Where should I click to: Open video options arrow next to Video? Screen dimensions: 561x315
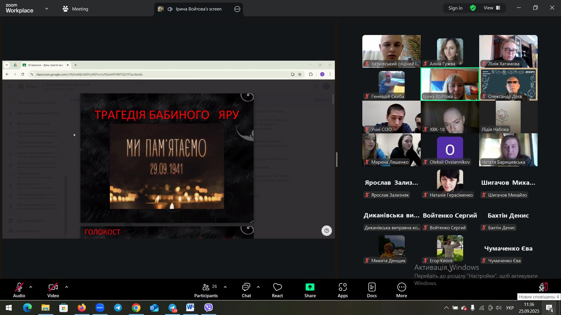67,288
